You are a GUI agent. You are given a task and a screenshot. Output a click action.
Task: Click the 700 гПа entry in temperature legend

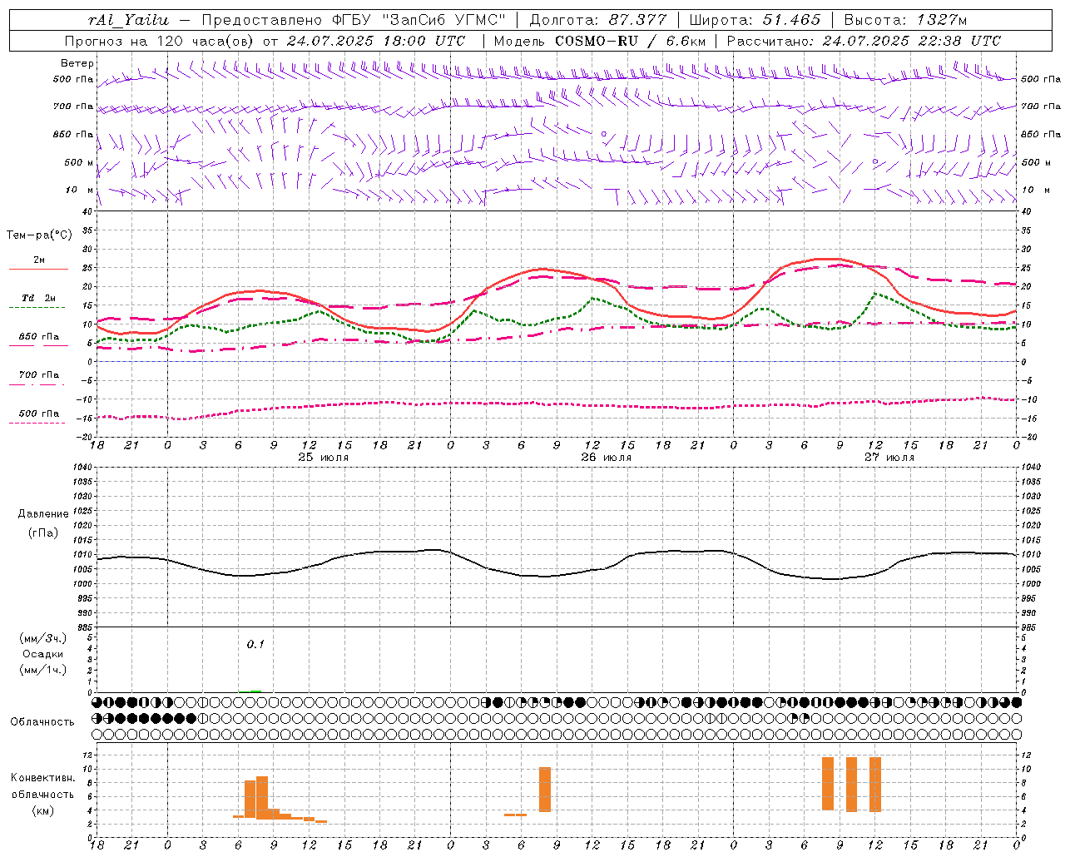pyautogui.click(x=39, y=374)
